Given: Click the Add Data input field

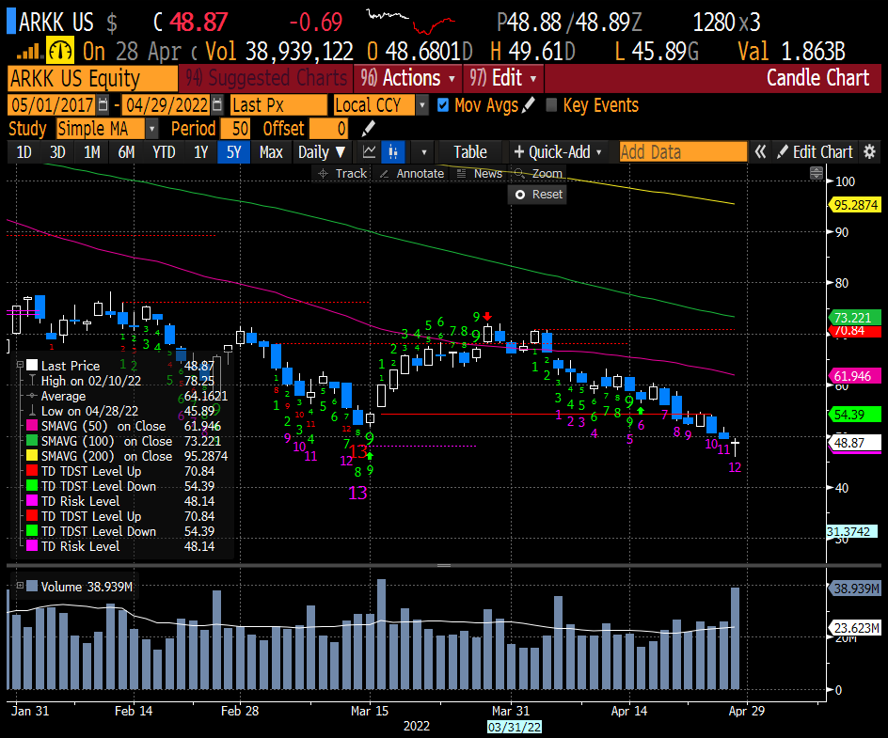Looking at the screenshot, I should pos(683,152).
